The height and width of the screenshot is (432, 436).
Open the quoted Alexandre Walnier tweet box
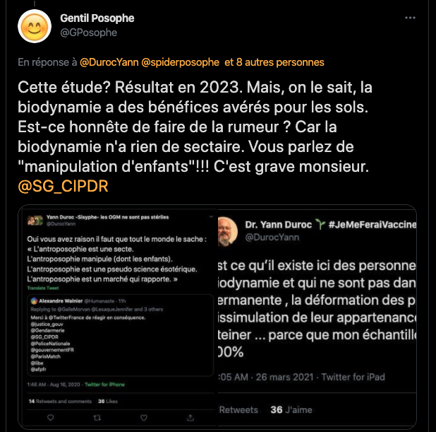point(111,334)
